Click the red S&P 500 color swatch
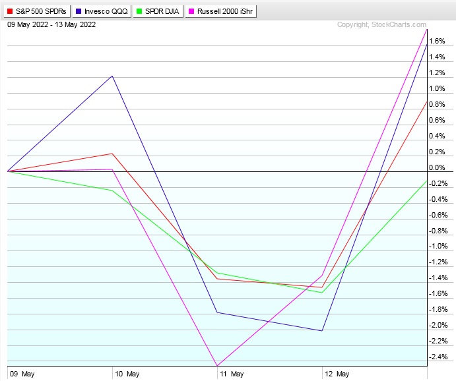456x381 pixels. [x=10, y=11]
